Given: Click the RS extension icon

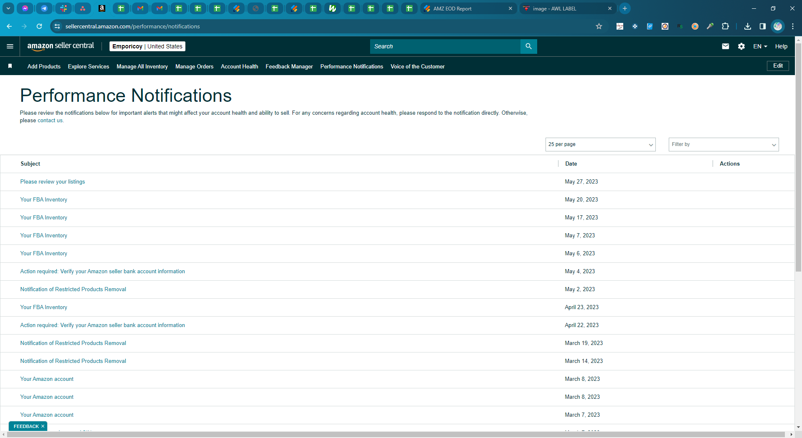Looking at the screenshot, I should click(x=680, y=26).
